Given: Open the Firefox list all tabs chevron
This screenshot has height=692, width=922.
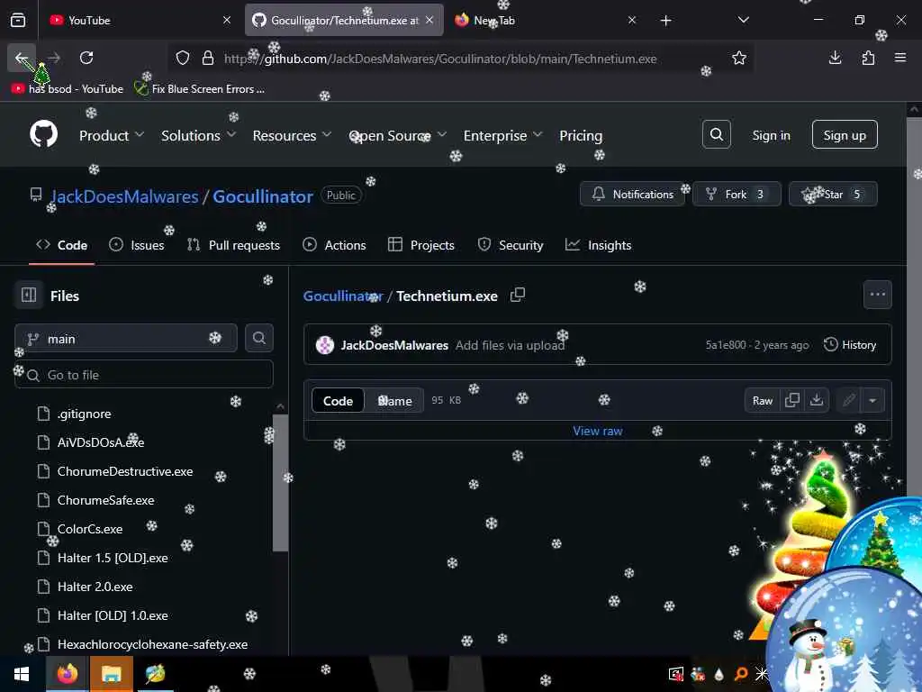Looking at the screenshot, I should coord(743,20).
